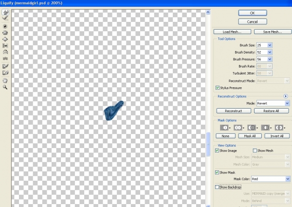Enable the Show Backdrop checkbox
Viewport: 292px width, 207px height.
(217, 187)
